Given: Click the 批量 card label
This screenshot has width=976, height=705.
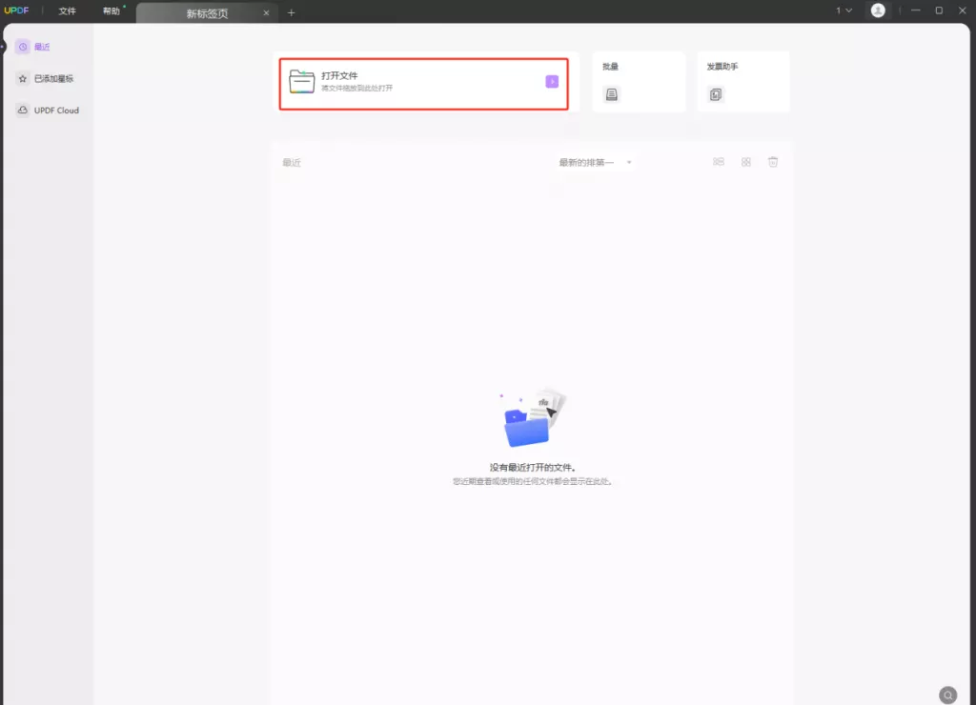Looking at the screenshot, I should tap(610, 67).
